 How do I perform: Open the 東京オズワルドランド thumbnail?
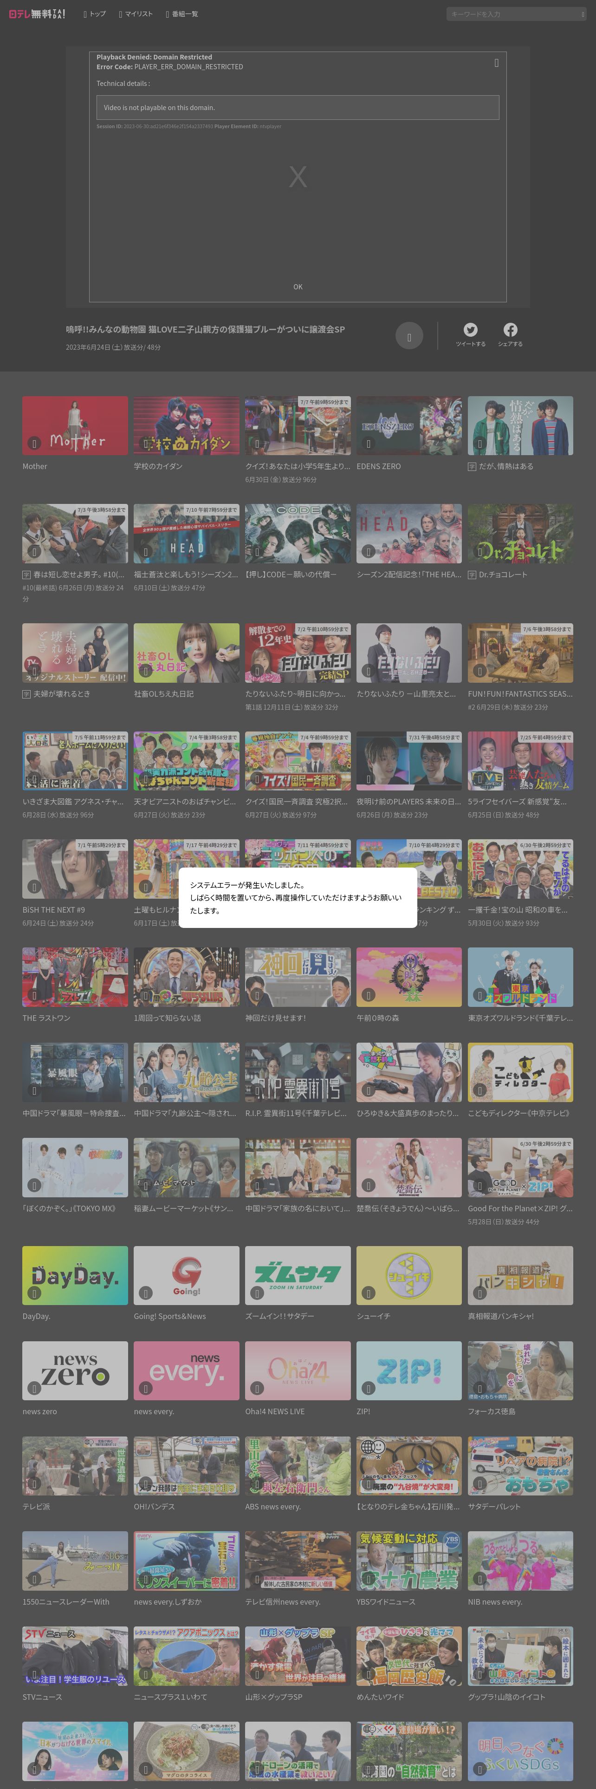[520, 977]
